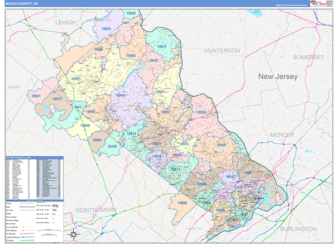
Task: Click the large City sample in legend
Action: tap(55, 205)
